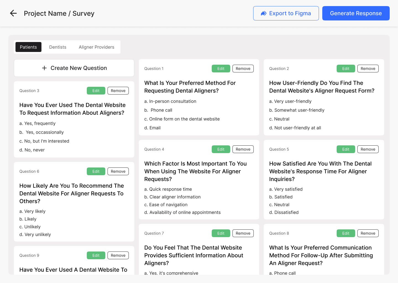This screenshot has height=283, width=398.
Task: Click option 'c. Neutral' in Question 2
Action: pyautogui.click(x=279, y=119)
